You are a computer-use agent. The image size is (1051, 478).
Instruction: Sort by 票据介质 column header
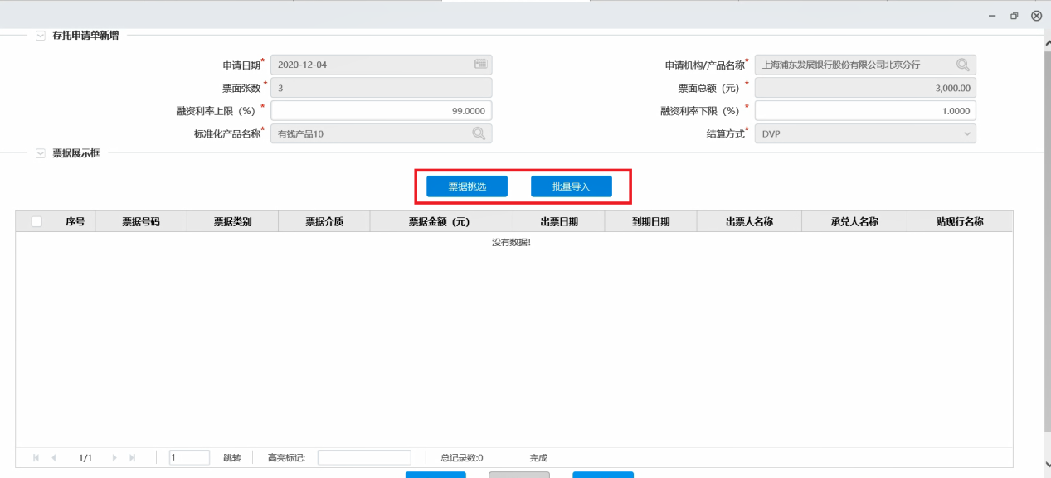click(x=324, y=221)
